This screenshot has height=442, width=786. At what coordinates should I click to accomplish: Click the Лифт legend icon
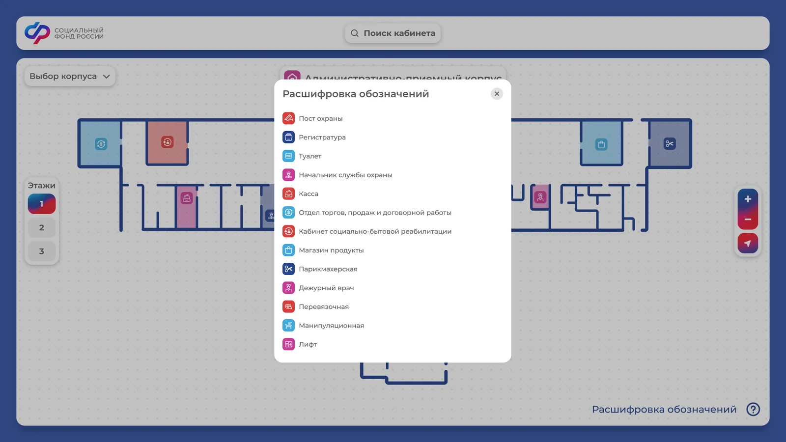pyautogui.click(x=288, y=344)
